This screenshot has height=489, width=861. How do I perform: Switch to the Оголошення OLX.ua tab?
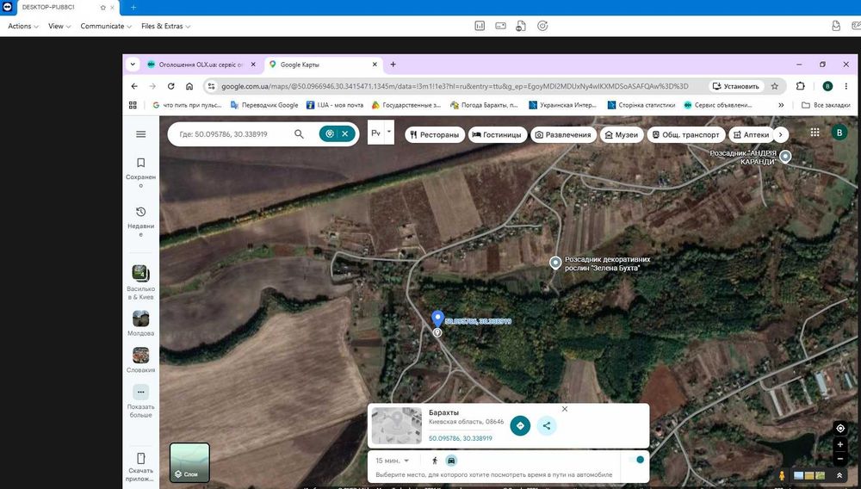(x=201, y=65)
